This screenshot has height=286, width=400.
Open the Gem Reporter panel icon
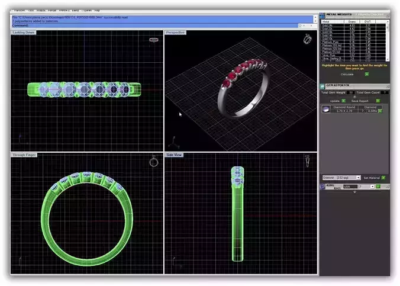pos(322,86)
